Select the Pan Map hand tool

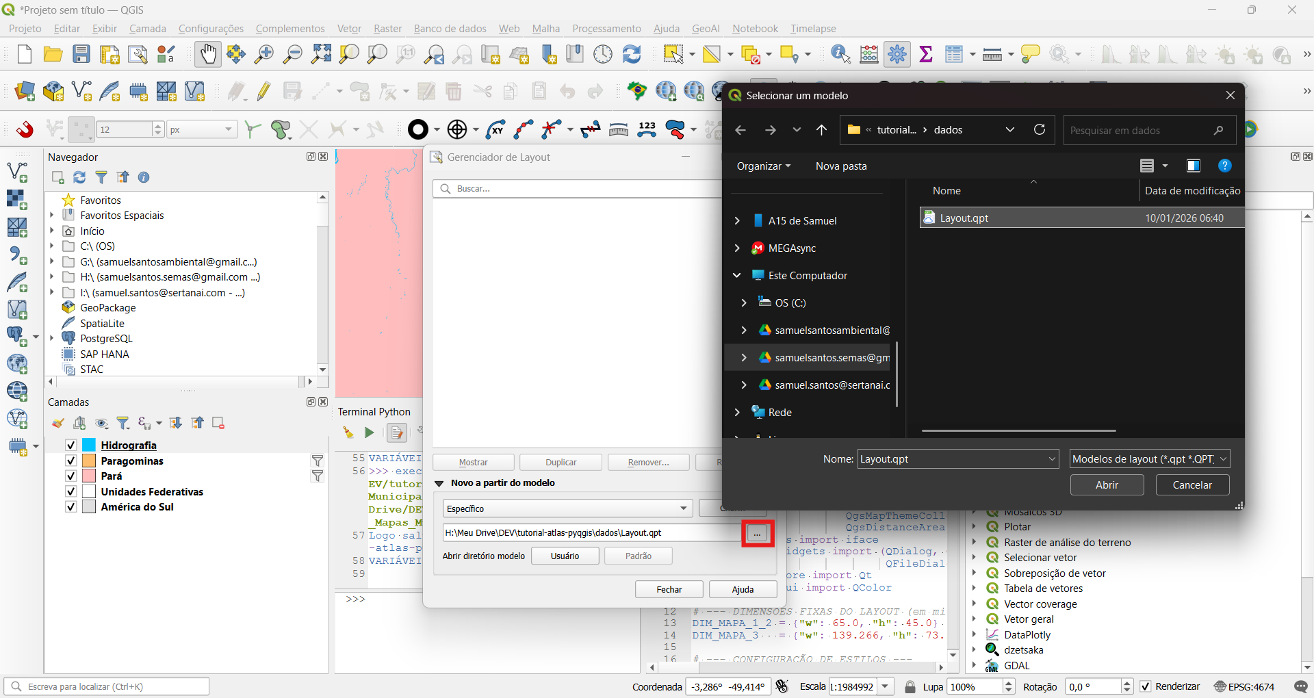208,54
